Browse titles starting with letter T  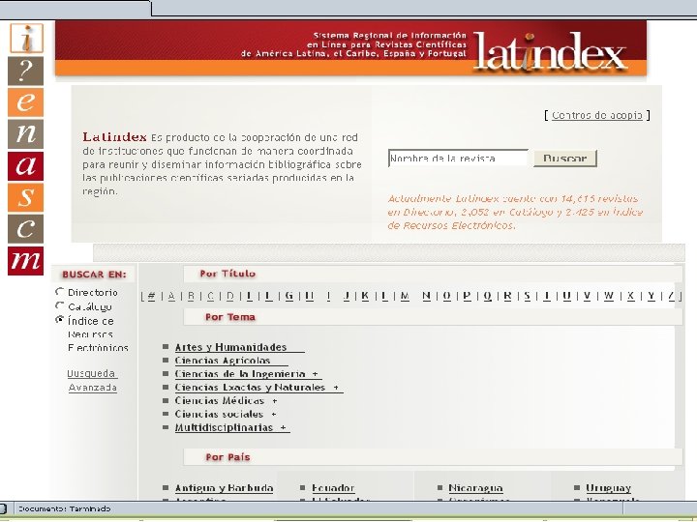coord(547,296)
